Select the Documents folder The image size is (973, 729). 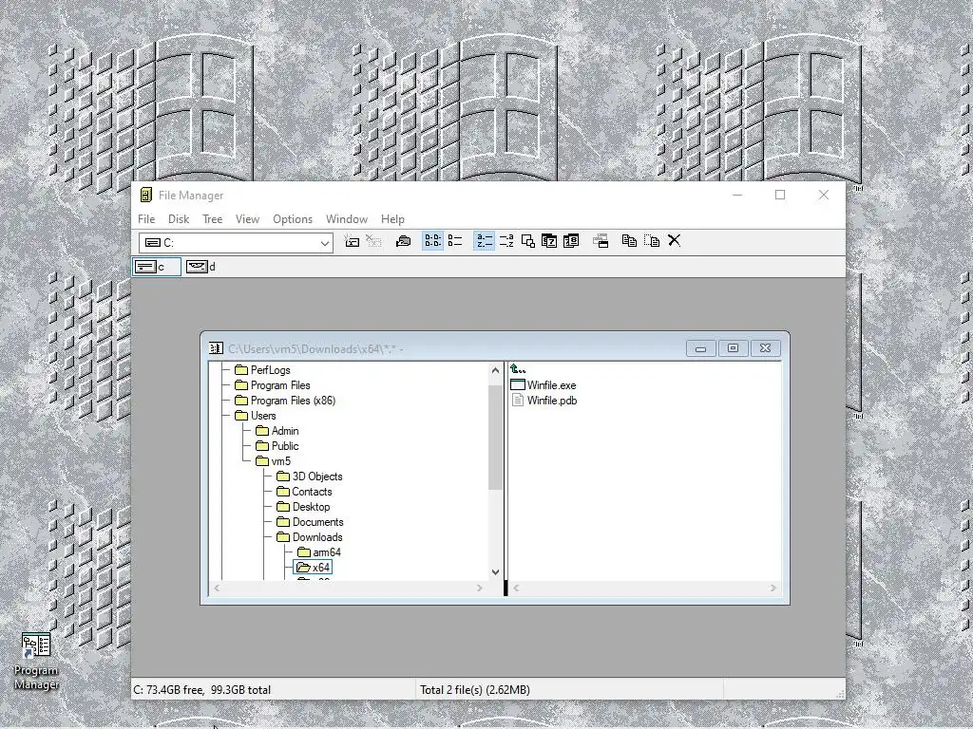click(x=310, y=522)
